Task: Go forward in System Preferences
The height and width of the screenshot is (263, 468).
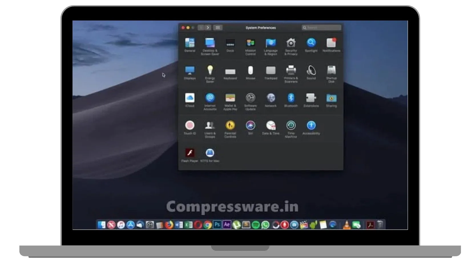Action: point(208,28)
